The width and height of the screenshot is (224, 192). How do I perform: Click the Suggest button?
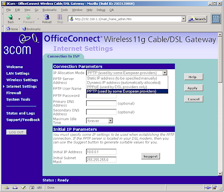(x=150, y=156)
